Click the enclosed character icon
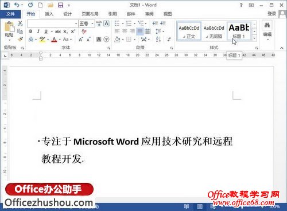Screen dimensions: 287x211 (x=106, y=40)
